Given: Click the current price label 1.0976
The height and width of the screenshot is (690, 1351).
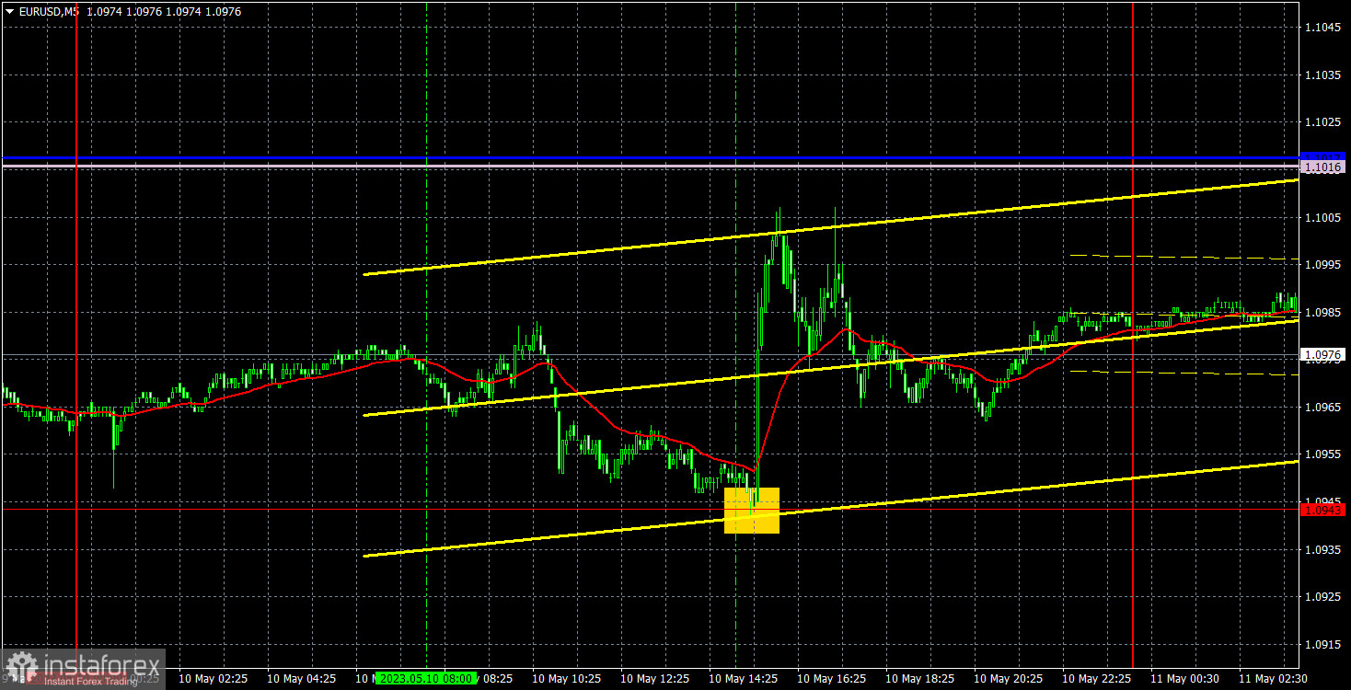Looking at the screenshot, I should [x=1322, y=354].
